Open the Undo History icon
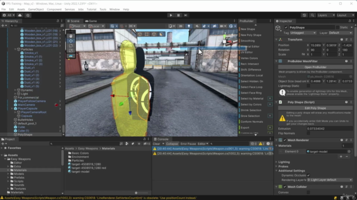 [x=305, y=15]
